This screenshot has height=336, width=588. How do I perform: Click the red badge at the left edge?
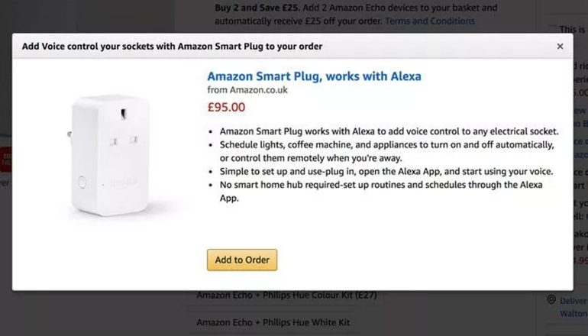[6, 157]
